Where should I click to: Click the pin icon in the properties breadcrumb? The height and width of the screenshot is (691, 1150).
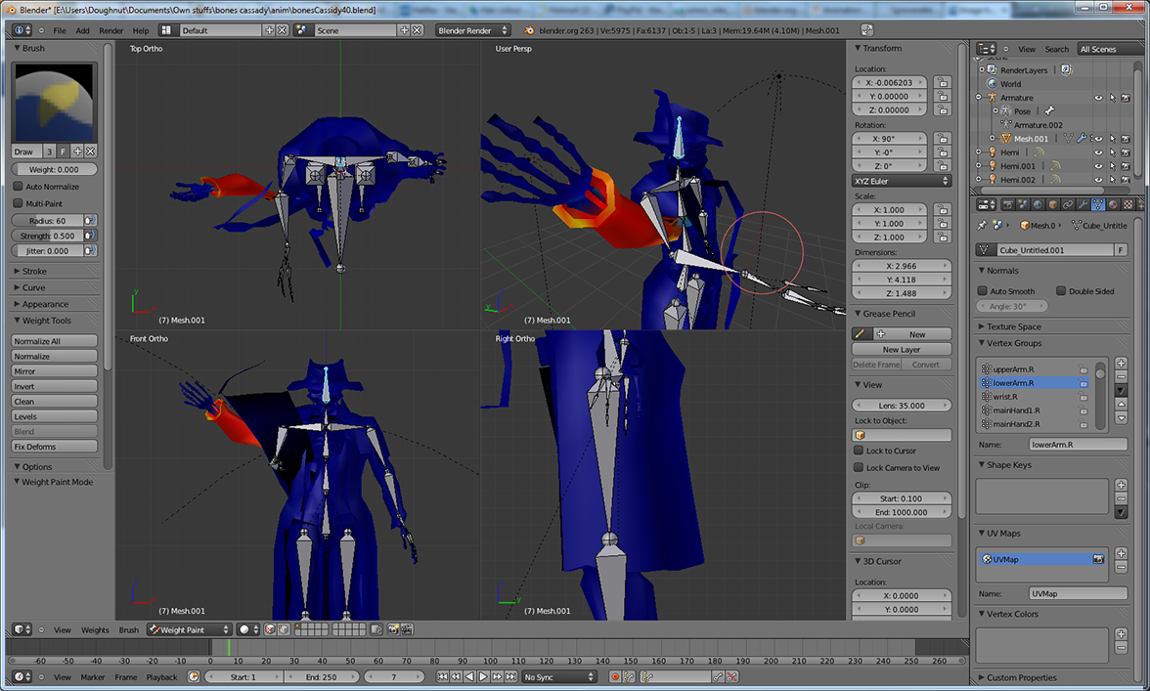click(982, 225)
